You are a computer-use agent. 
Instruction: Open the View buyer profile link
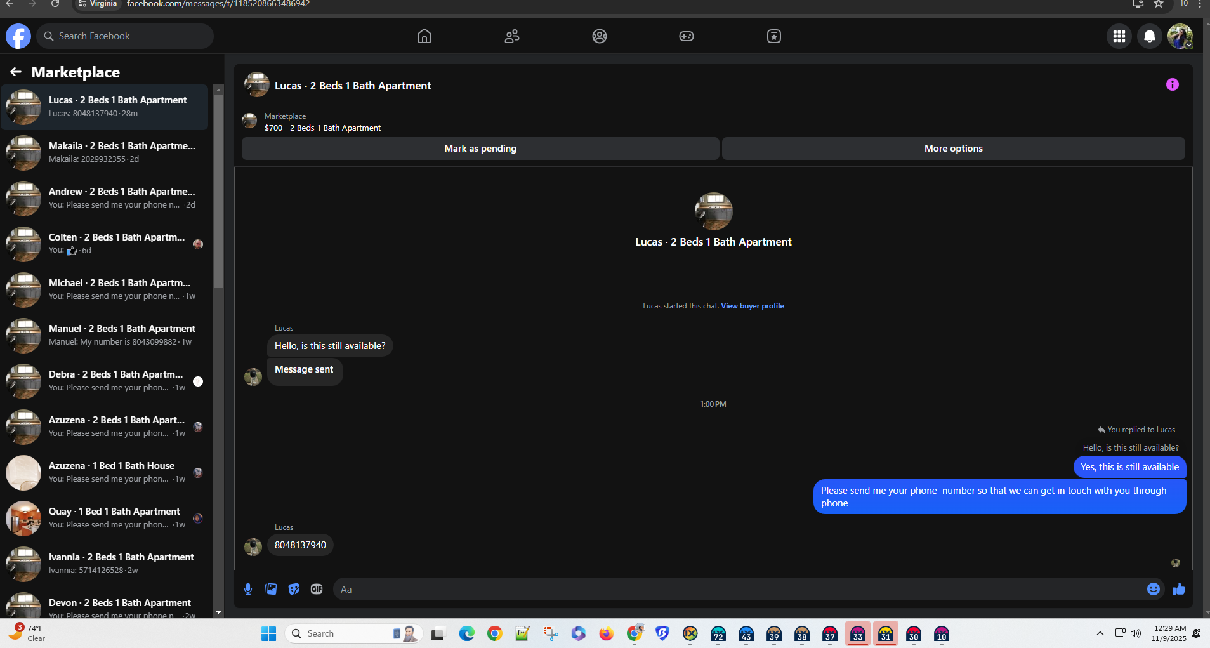pos(752,306)
